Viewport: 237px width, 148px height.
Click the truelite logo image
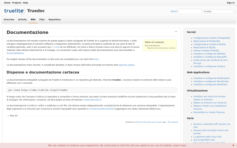click(15, 11)
